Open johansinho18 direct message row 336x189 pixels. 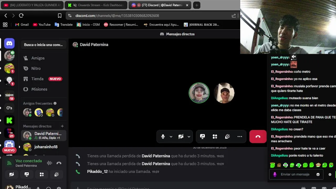point(43,147)
